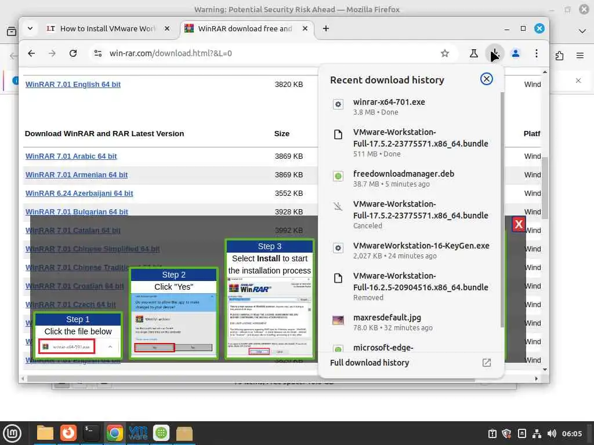Viewport: 594px width, 445px height.
Task: Click the clock showing 06:05
Action: pyautogui.click(x=572, y=433)
